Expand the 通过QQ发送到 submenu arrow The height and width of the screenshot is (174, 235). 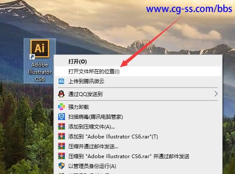point(216,94)
